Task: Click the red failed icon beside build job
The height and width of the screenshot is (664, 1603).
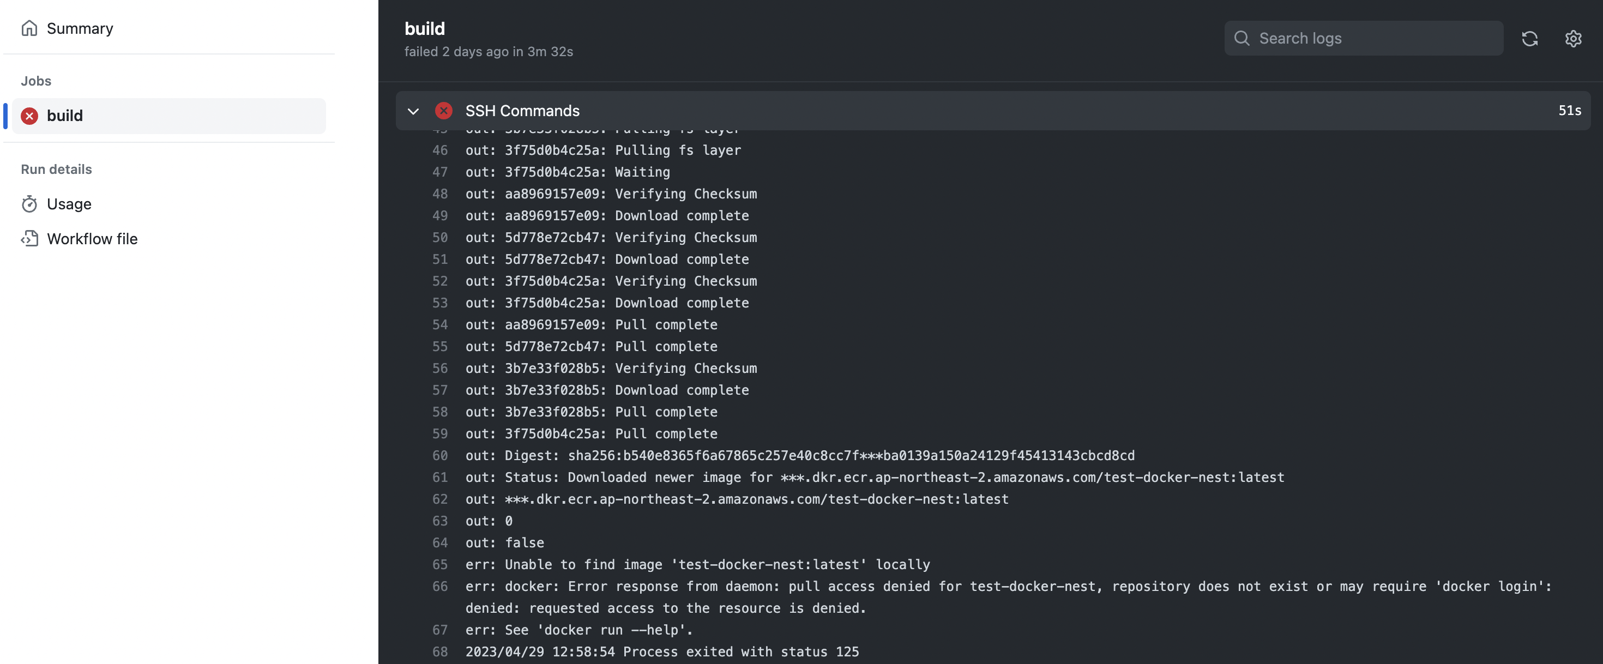Action: (29, 116)
